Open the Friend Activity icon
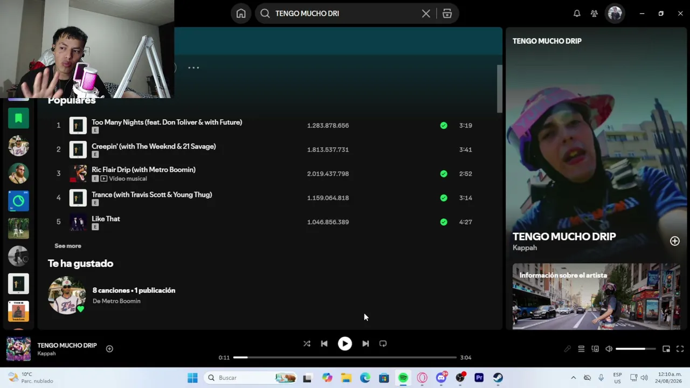The image size is (690, 388). coord(594,13)
